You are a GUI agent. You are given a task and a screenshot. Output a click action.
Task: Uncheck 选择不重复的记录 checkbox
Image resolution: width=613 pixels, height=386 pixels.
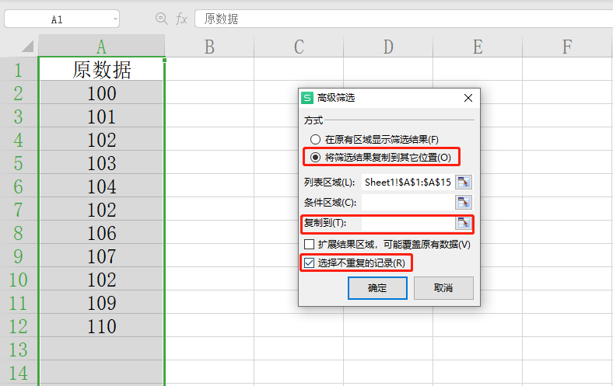click(309, 263)
